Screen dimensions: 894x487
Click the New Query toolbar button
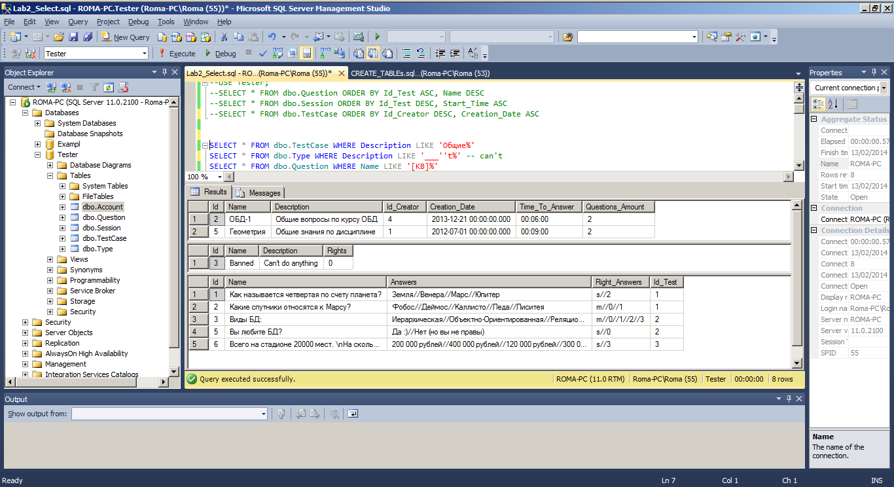coord(126,37)
